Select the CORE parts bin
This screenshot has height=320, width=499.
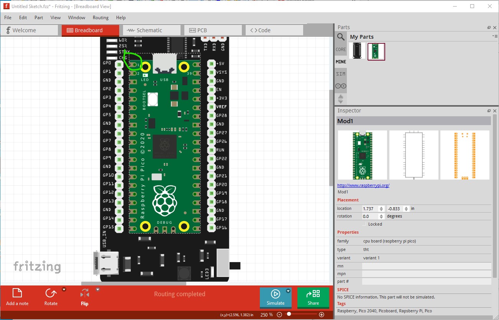coord(341,49)
